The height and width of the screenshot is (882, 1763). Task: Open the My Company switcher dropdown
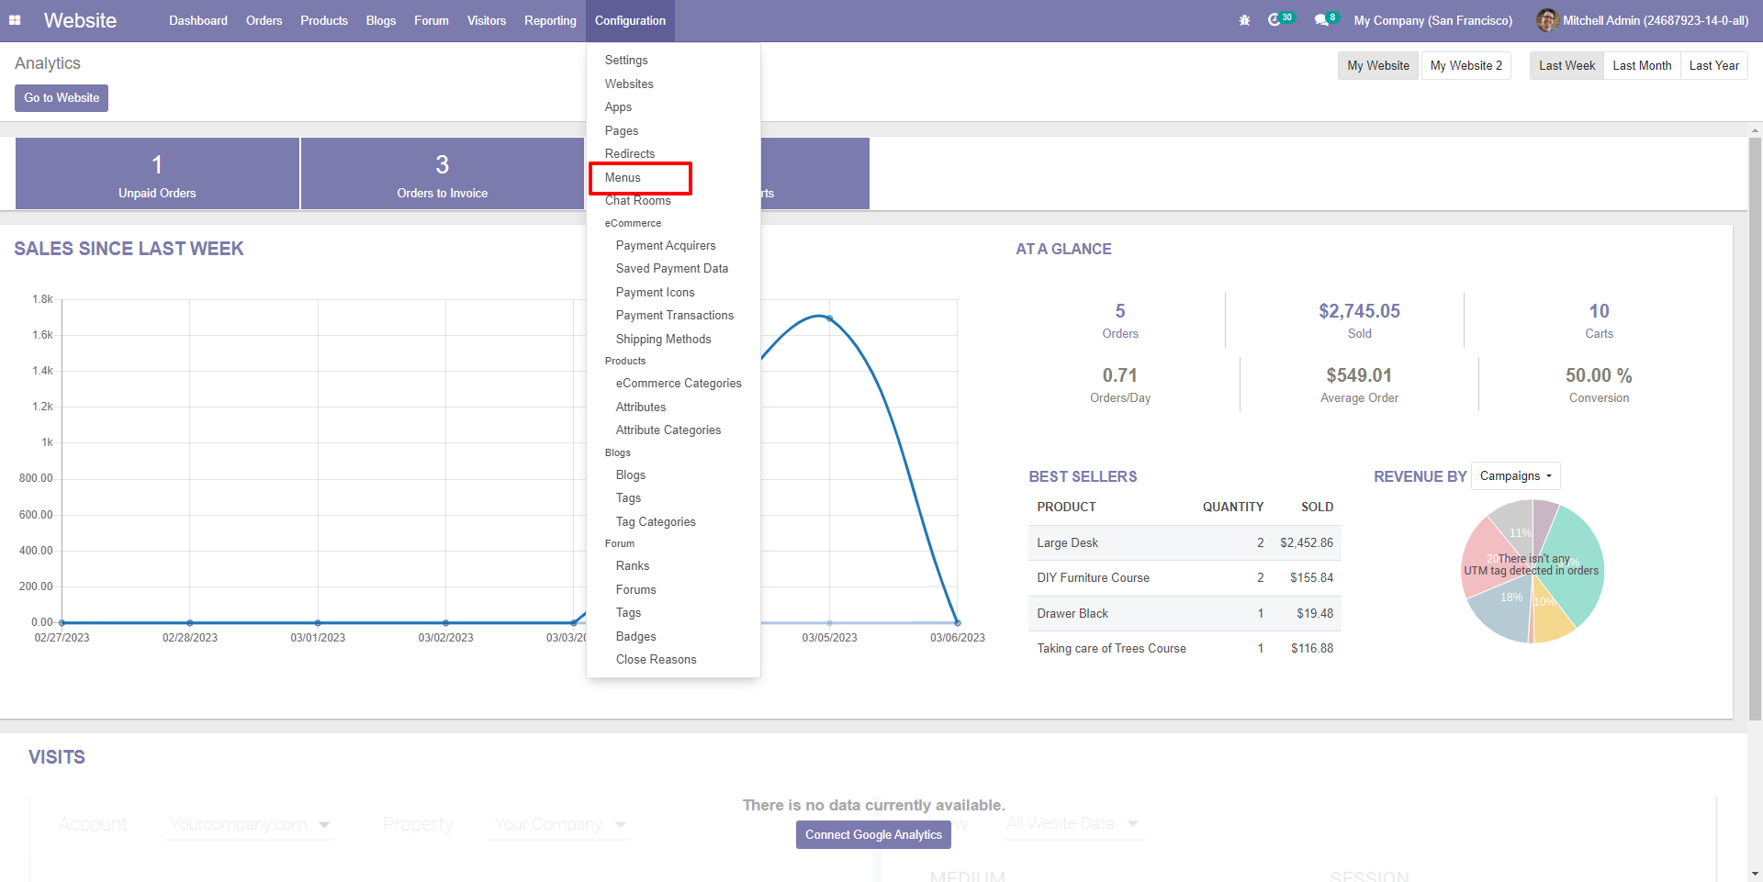click(x=1432, y=20)
